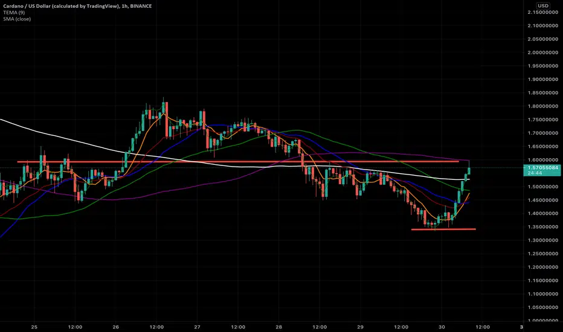The height and width of the screenshot is (332, 563).
Task: Click the 1.85000000 price axis label
Action: pos(542,93)
